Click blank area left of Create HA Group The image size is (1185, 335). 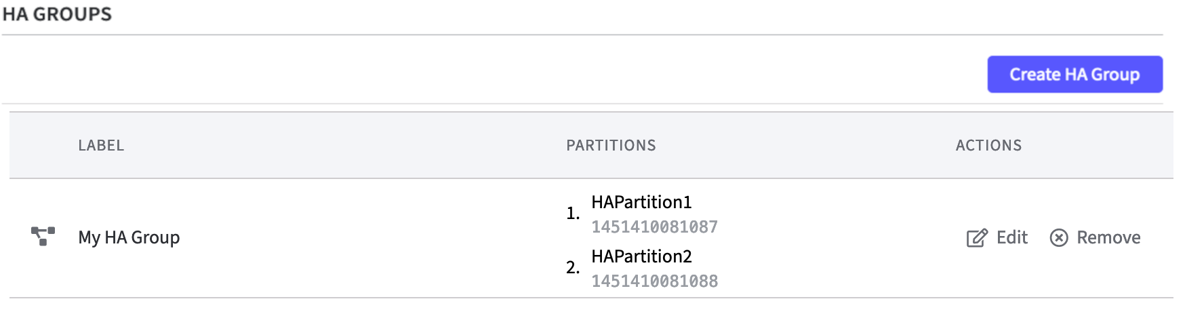pos(542,75)
